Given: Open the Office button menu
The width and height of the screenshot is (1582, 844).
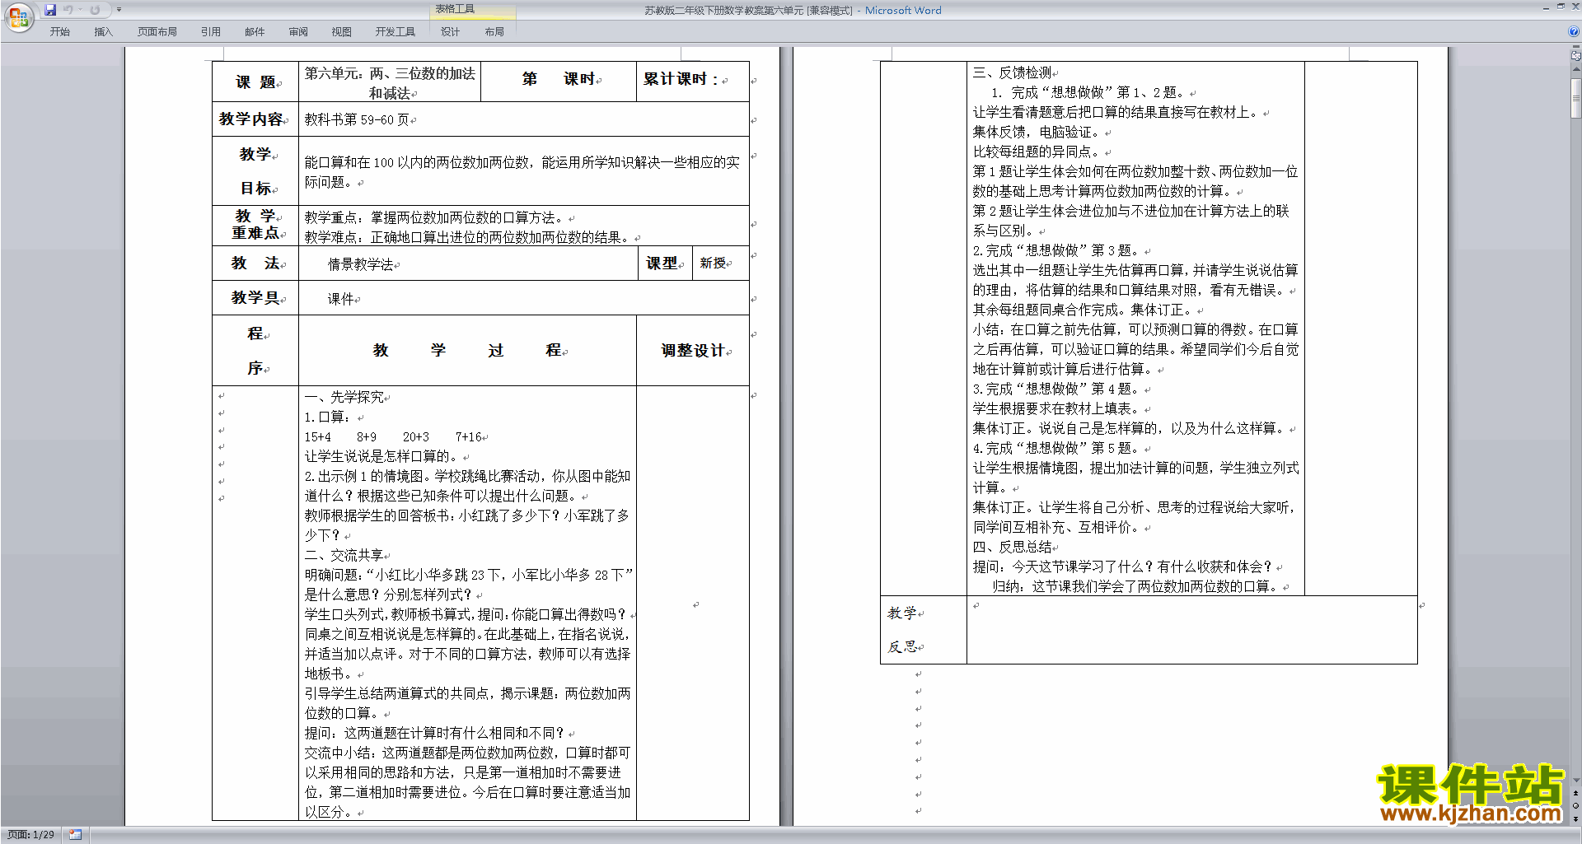Looking at the screenshot, I should (x=18, y=16).
